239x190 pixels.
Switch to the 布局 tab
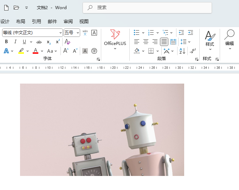pyautogui.click(x=21, y=21)
